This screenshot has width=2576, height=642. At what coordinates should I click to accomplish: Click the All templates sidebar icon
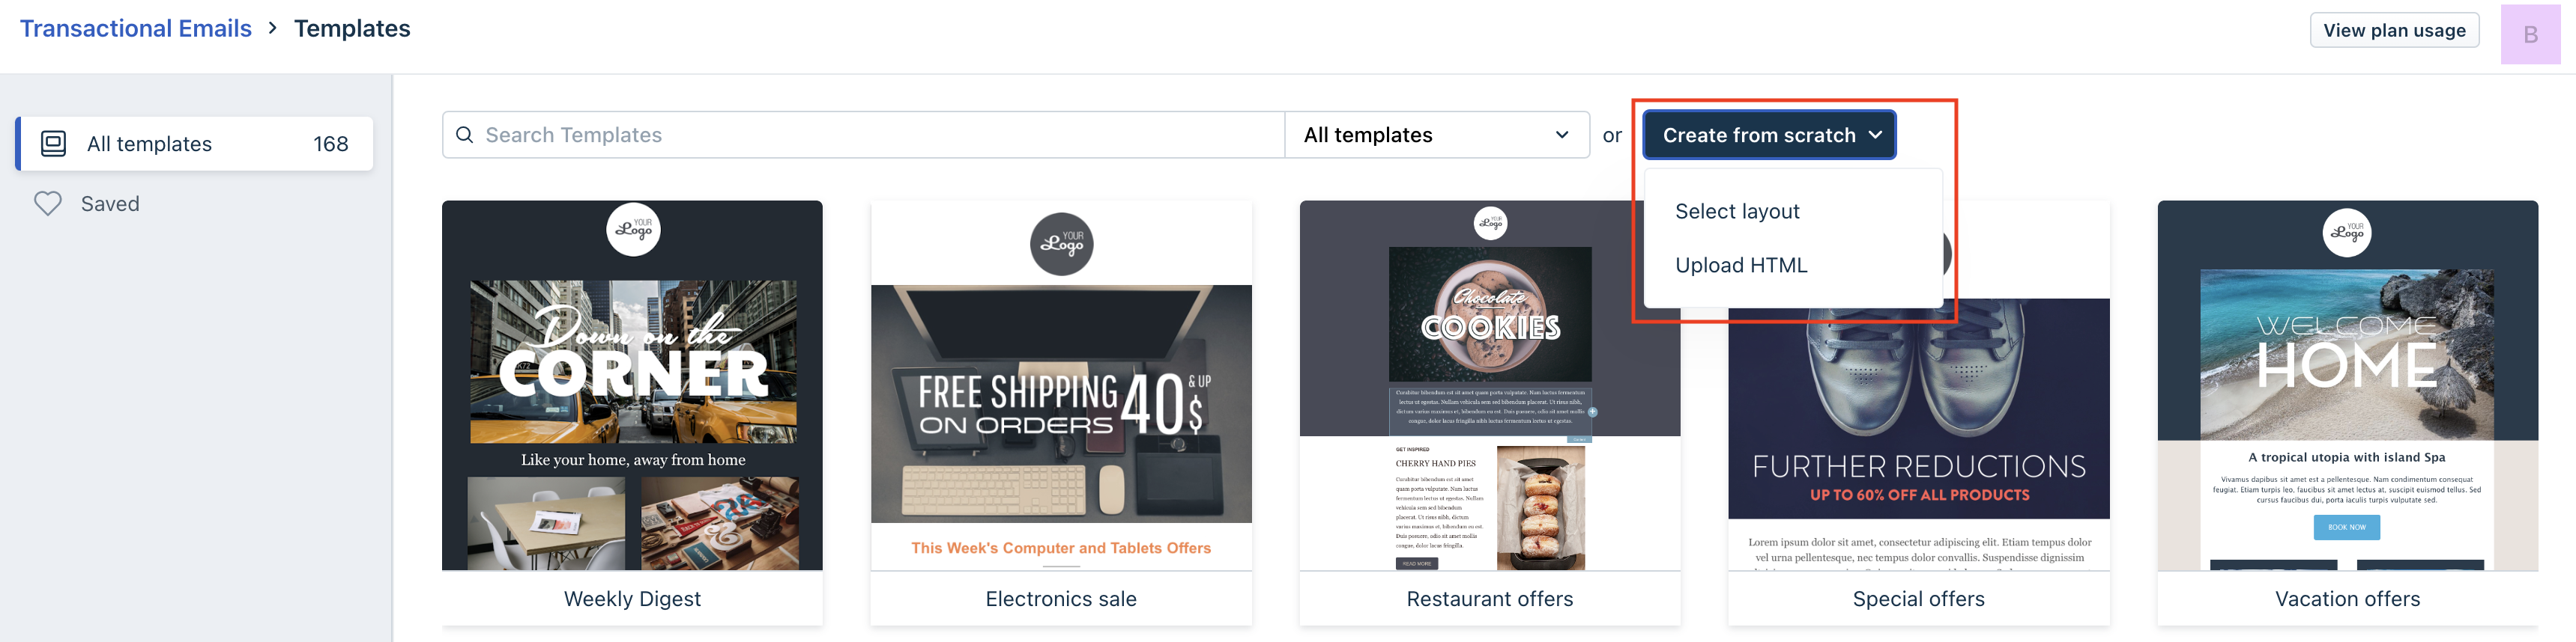[54, 144]
